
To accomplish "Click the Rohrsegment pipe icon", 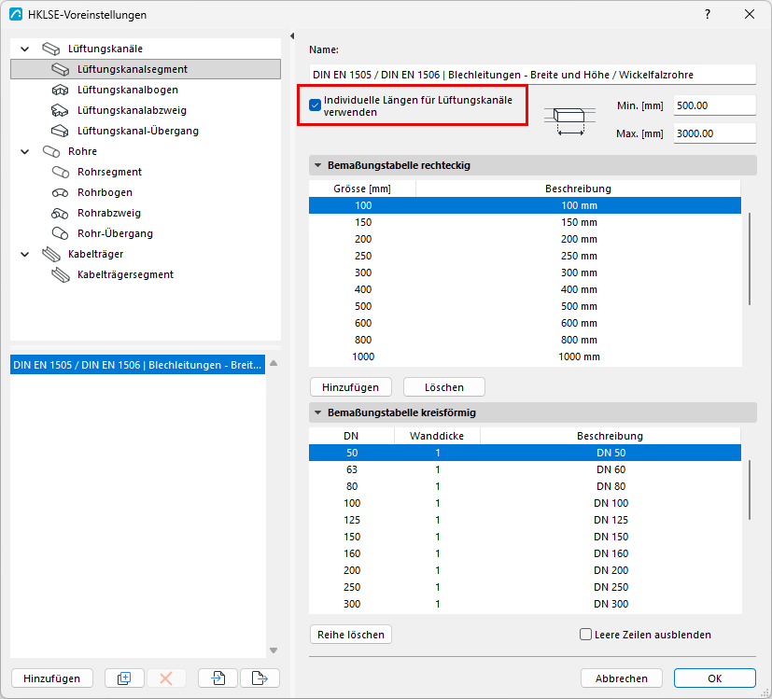I will click(60, 172).
